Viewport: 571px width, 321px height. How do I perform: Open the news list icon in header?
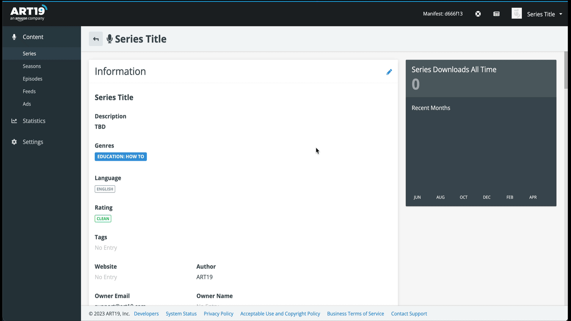click(496, 14)
